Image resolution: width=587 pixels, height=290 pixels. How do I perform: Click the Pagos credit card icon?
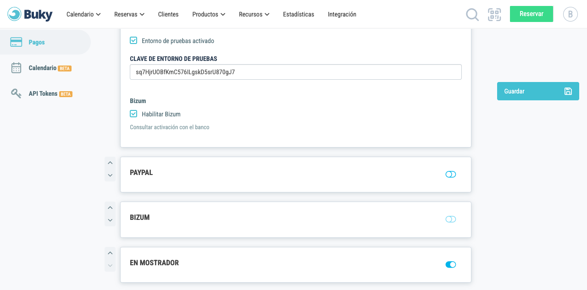[16, 42]
